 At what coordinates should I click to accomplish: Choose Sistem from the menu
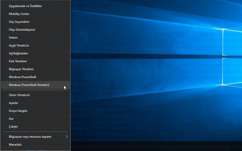point(36,37)
